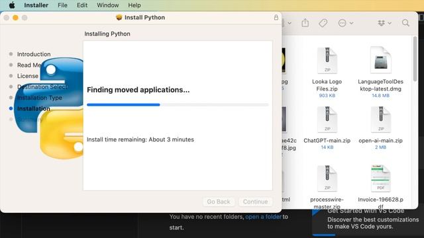424x238 pixels.
Task: Click the Continue button
Action: (x=255, y=202)
